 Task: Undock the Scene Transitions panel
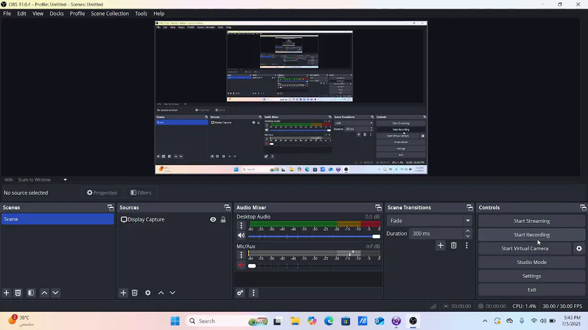(470, 207)
